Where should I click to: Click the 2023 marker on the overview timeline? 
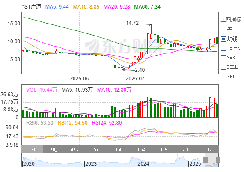point(91,164)
